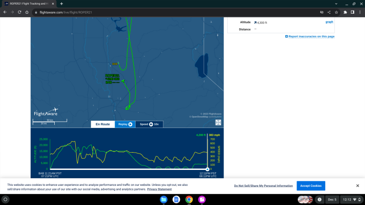Open Chrome from the shelf
Image resolution: width=365 pixels, height=205 pixels.
coord(189,200)
